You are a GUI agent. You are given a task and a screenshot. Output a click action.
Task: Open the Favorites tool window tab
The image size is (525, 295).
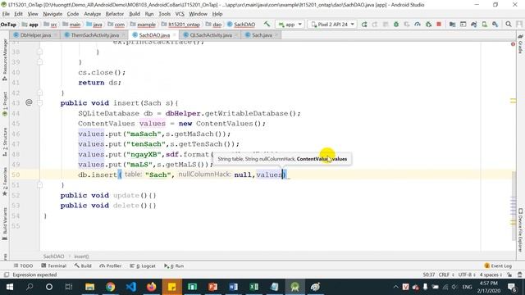(x=5, y=182)
